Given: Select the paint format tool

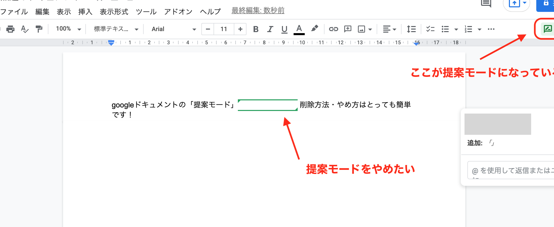Looking at the screenshot, I should (39, 29).
